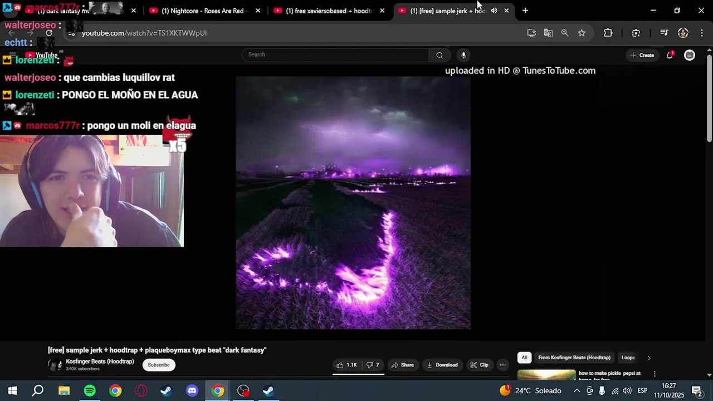
Task: Open a new tab with the plus button
Action: [x=525, y=11]
